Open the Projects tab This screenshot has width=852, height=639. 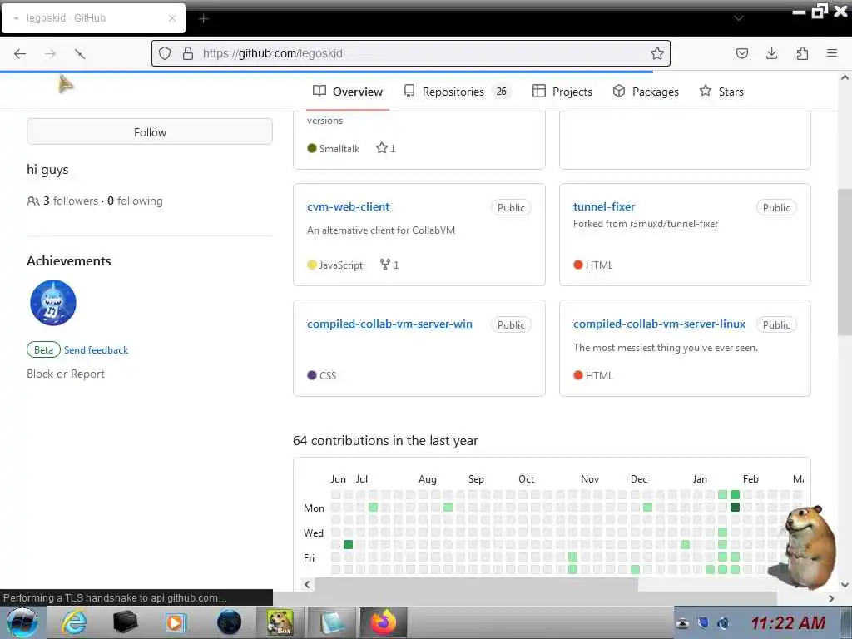coord(562,92)
